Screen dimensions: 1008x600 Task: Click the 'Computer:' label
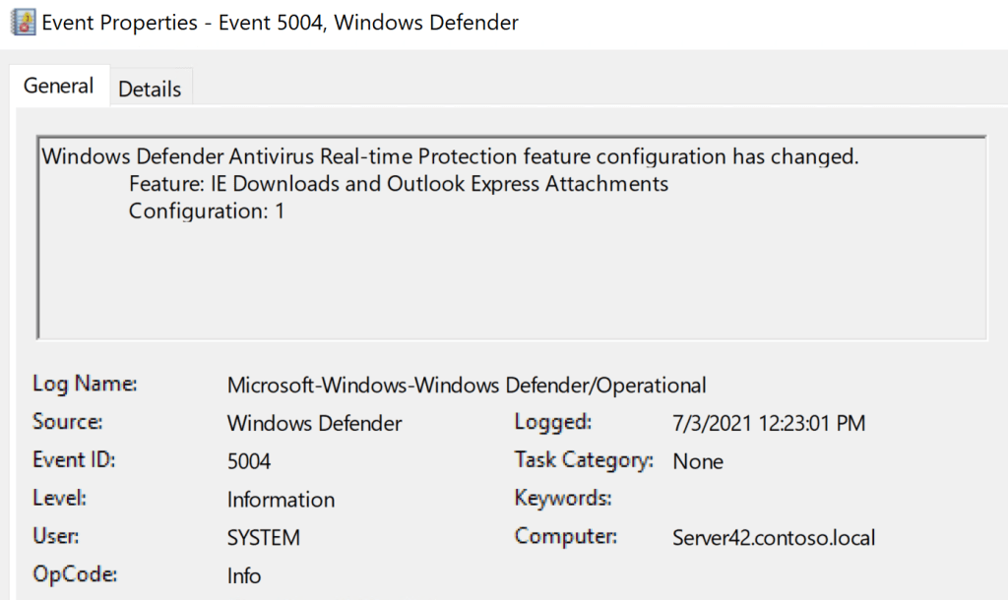coord(565,537)
